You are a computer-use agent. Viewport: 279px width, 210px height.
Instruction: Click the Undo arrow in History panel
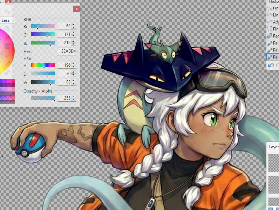271,65
